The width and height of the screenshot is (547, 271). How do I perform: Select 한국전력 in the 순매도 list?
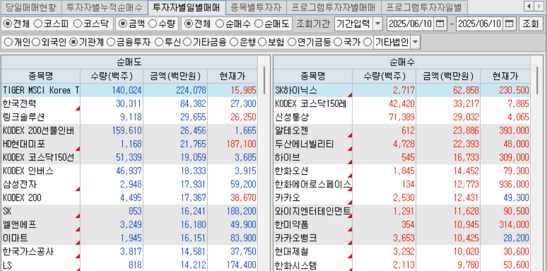pyautogui.click(x=129, y=104)
